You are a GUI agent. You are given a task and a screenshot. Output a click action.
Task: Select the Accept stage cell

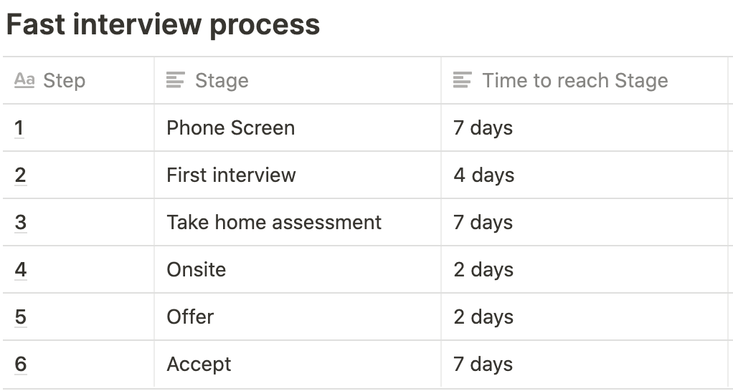(298, 364)
